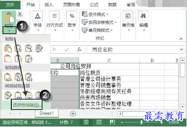
Task: Choose the No Borders paste icon
Action: pyautogui.click(x=8, y=59)
